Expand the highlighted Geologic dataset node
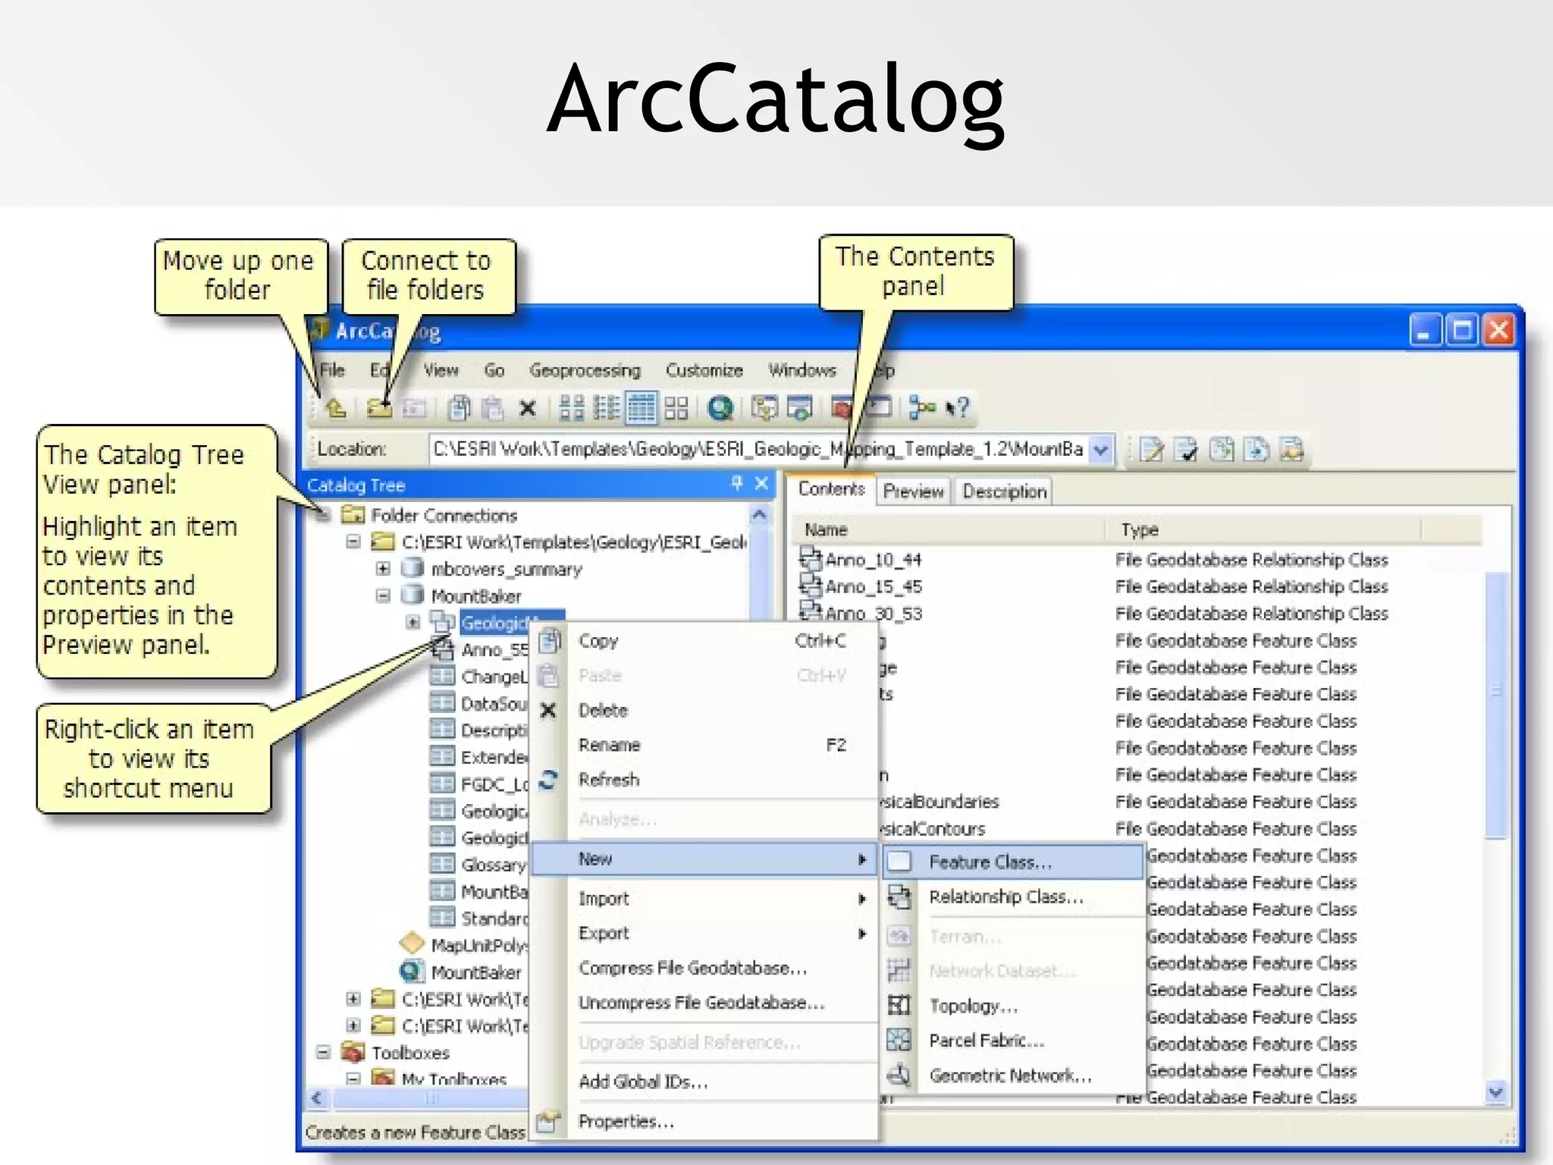1553x1165 pixels. click(x=413, y=622)
